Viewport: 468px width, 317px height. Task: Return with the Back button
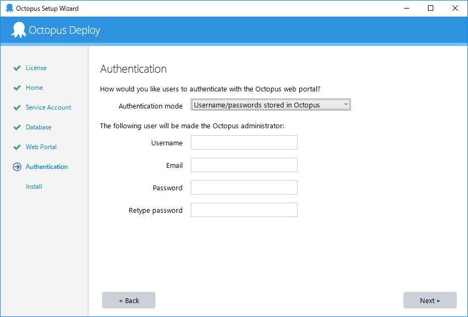click(129, 300)
